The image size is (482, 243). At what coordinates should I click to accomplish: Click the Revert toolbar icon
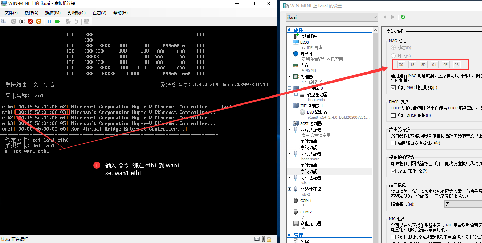(76, 22)
